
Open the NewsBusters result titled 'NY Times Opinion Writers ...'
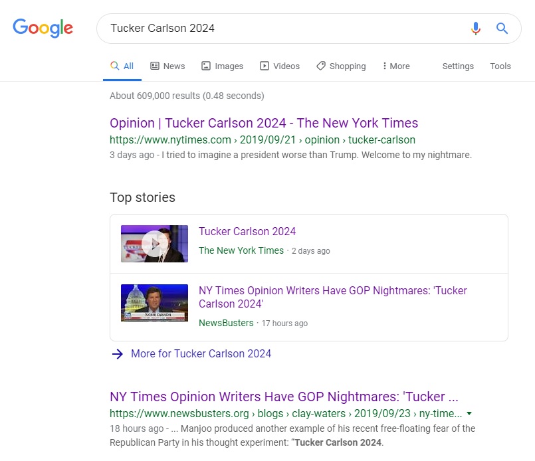coord(284,397)
